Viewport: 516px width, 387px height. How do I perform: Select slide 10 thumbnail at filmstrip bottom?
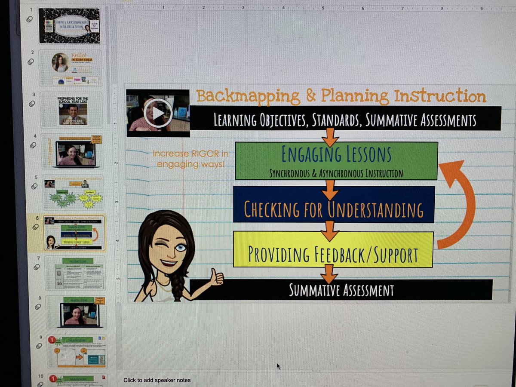click(x=78, y=381)
